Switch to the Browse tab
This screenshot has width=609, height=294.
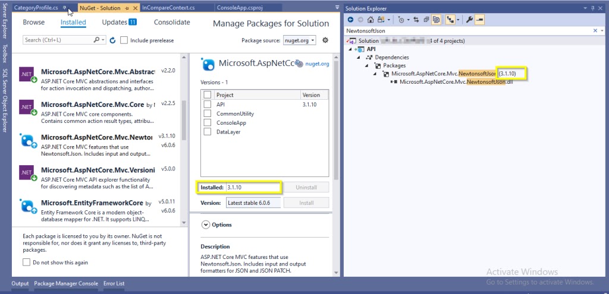(x=34, y=23)
